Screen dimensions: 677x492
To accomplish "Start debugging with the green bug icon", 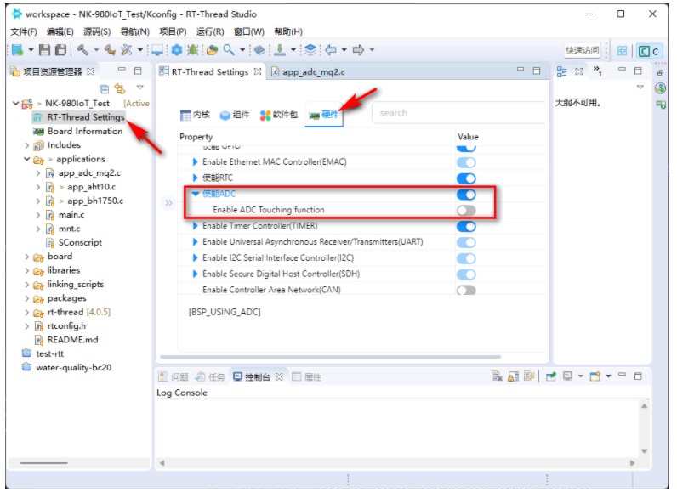I will [192, 50].
